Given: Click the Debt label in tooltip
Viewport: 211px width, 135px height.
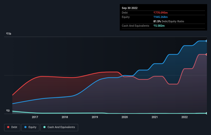Looking at the screenshot, I should pyautogui.click(x=125, y=13).
